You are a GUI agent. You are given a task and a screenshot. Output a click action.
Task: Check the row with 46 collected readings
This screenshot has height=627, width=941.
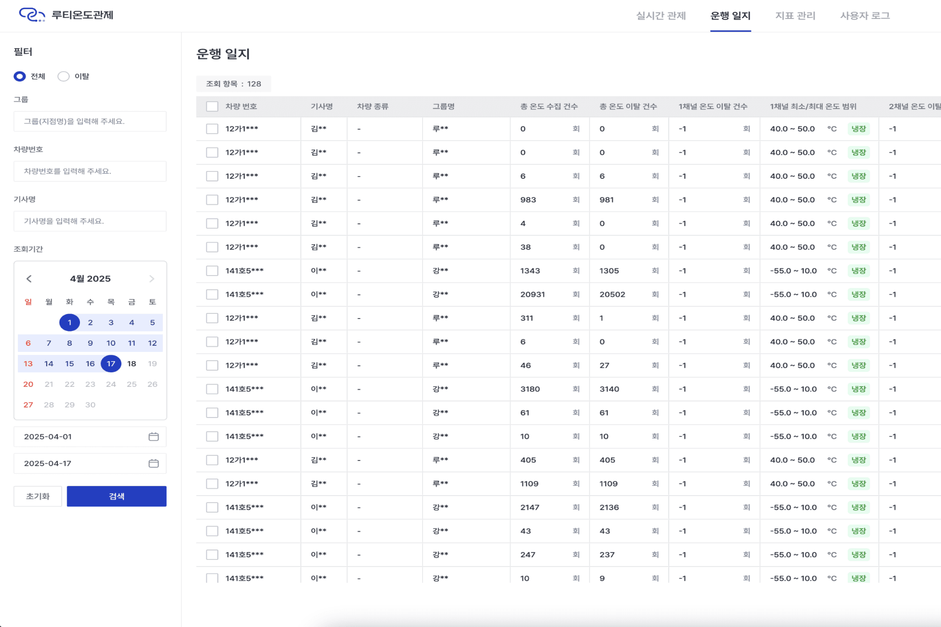click(212, 366)
